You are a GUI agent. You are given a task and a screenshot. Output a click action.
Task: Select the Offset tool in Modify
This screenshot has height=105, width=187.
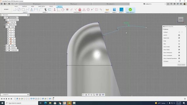pyautogui.click(x=49, y=10)
